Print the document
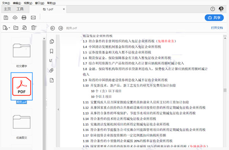Screen dimensions: 229x150 [24, 18]
